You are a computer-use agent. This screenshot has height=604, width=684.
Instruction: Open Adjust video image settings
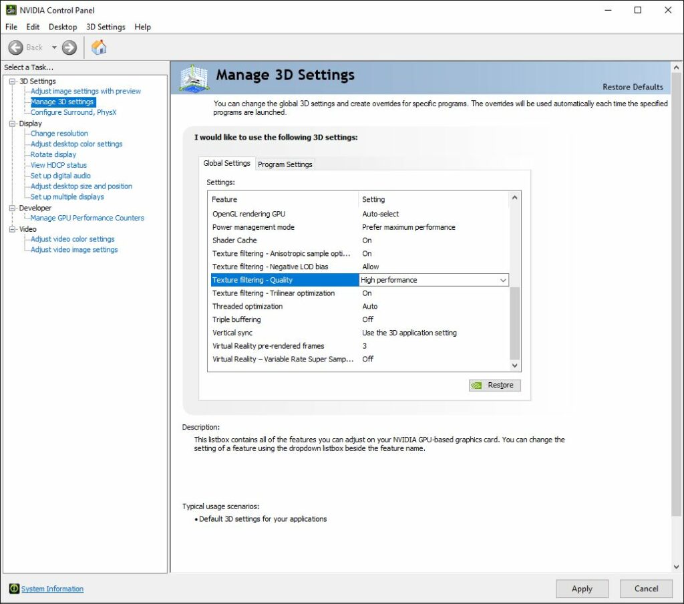[73, 250]
